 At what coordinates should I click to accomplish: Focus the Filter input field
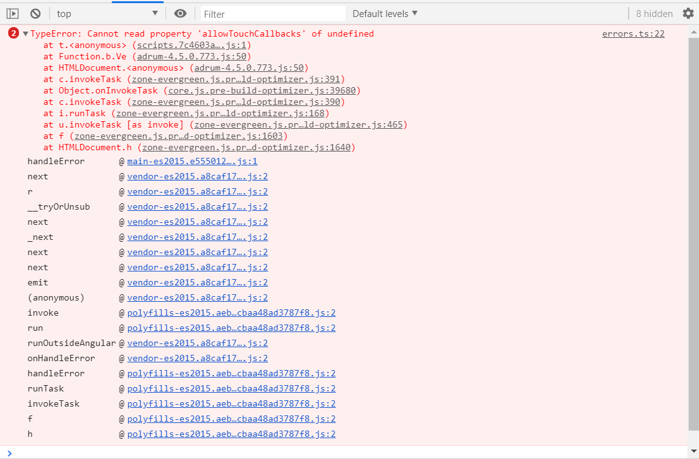point(272,13)
